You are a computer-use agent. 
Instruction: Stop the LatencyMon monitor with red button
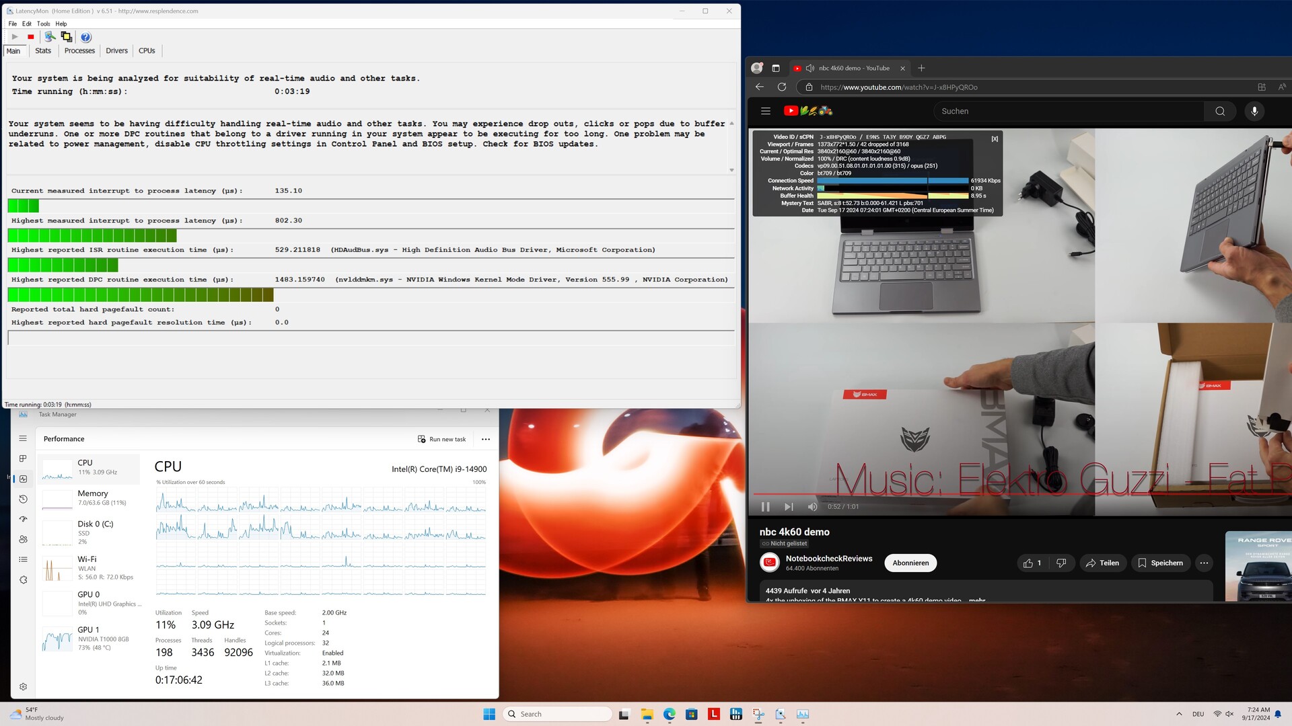click(x=31, y=37)
